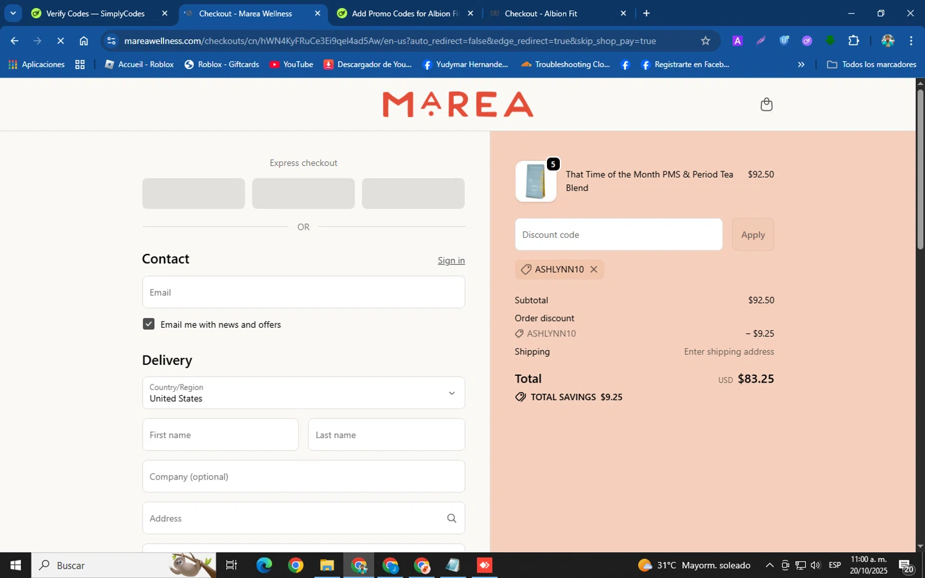Open the Chrome profile avatar
The image size is (925, 578).
(888, 41)
